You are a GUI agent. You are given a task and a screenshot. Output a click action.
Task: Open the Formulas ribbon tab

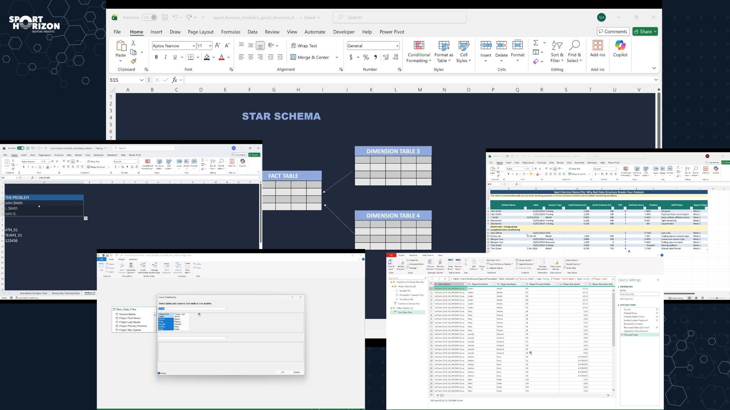(x=230, y=32)
